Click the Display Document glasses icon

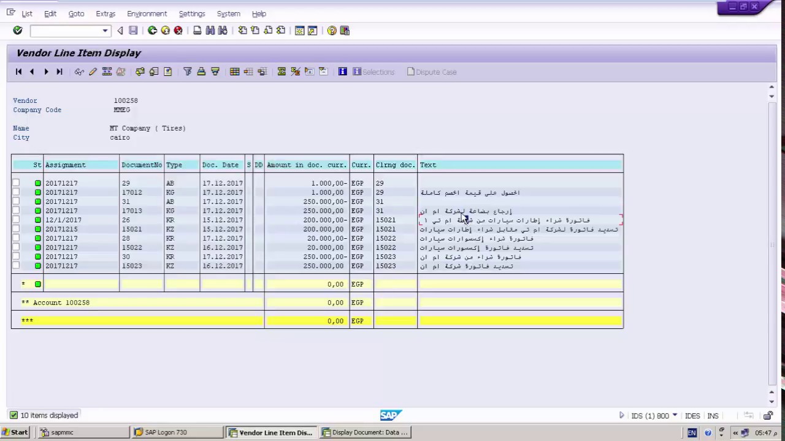tap(79, 72)
